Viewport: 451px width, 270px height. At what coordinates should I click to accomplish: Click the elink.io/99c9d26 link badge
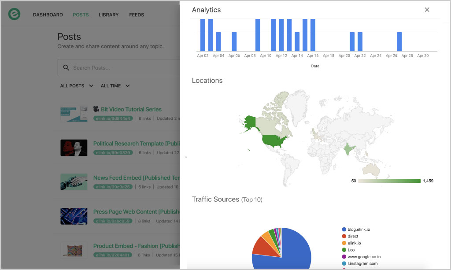[113, 187]
